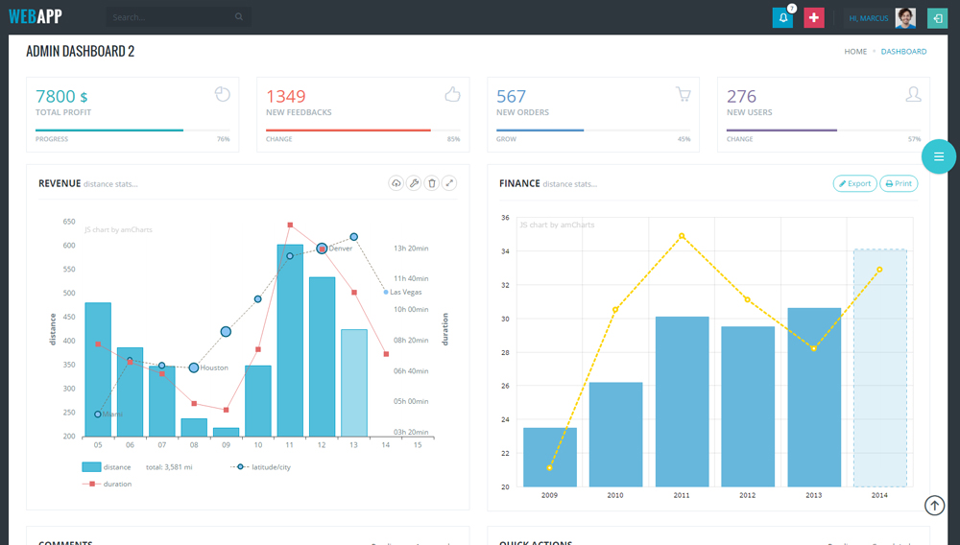Click the Total Profit progress bar
Viewport: 960px width, 545px height.
(x=132, y=130)
